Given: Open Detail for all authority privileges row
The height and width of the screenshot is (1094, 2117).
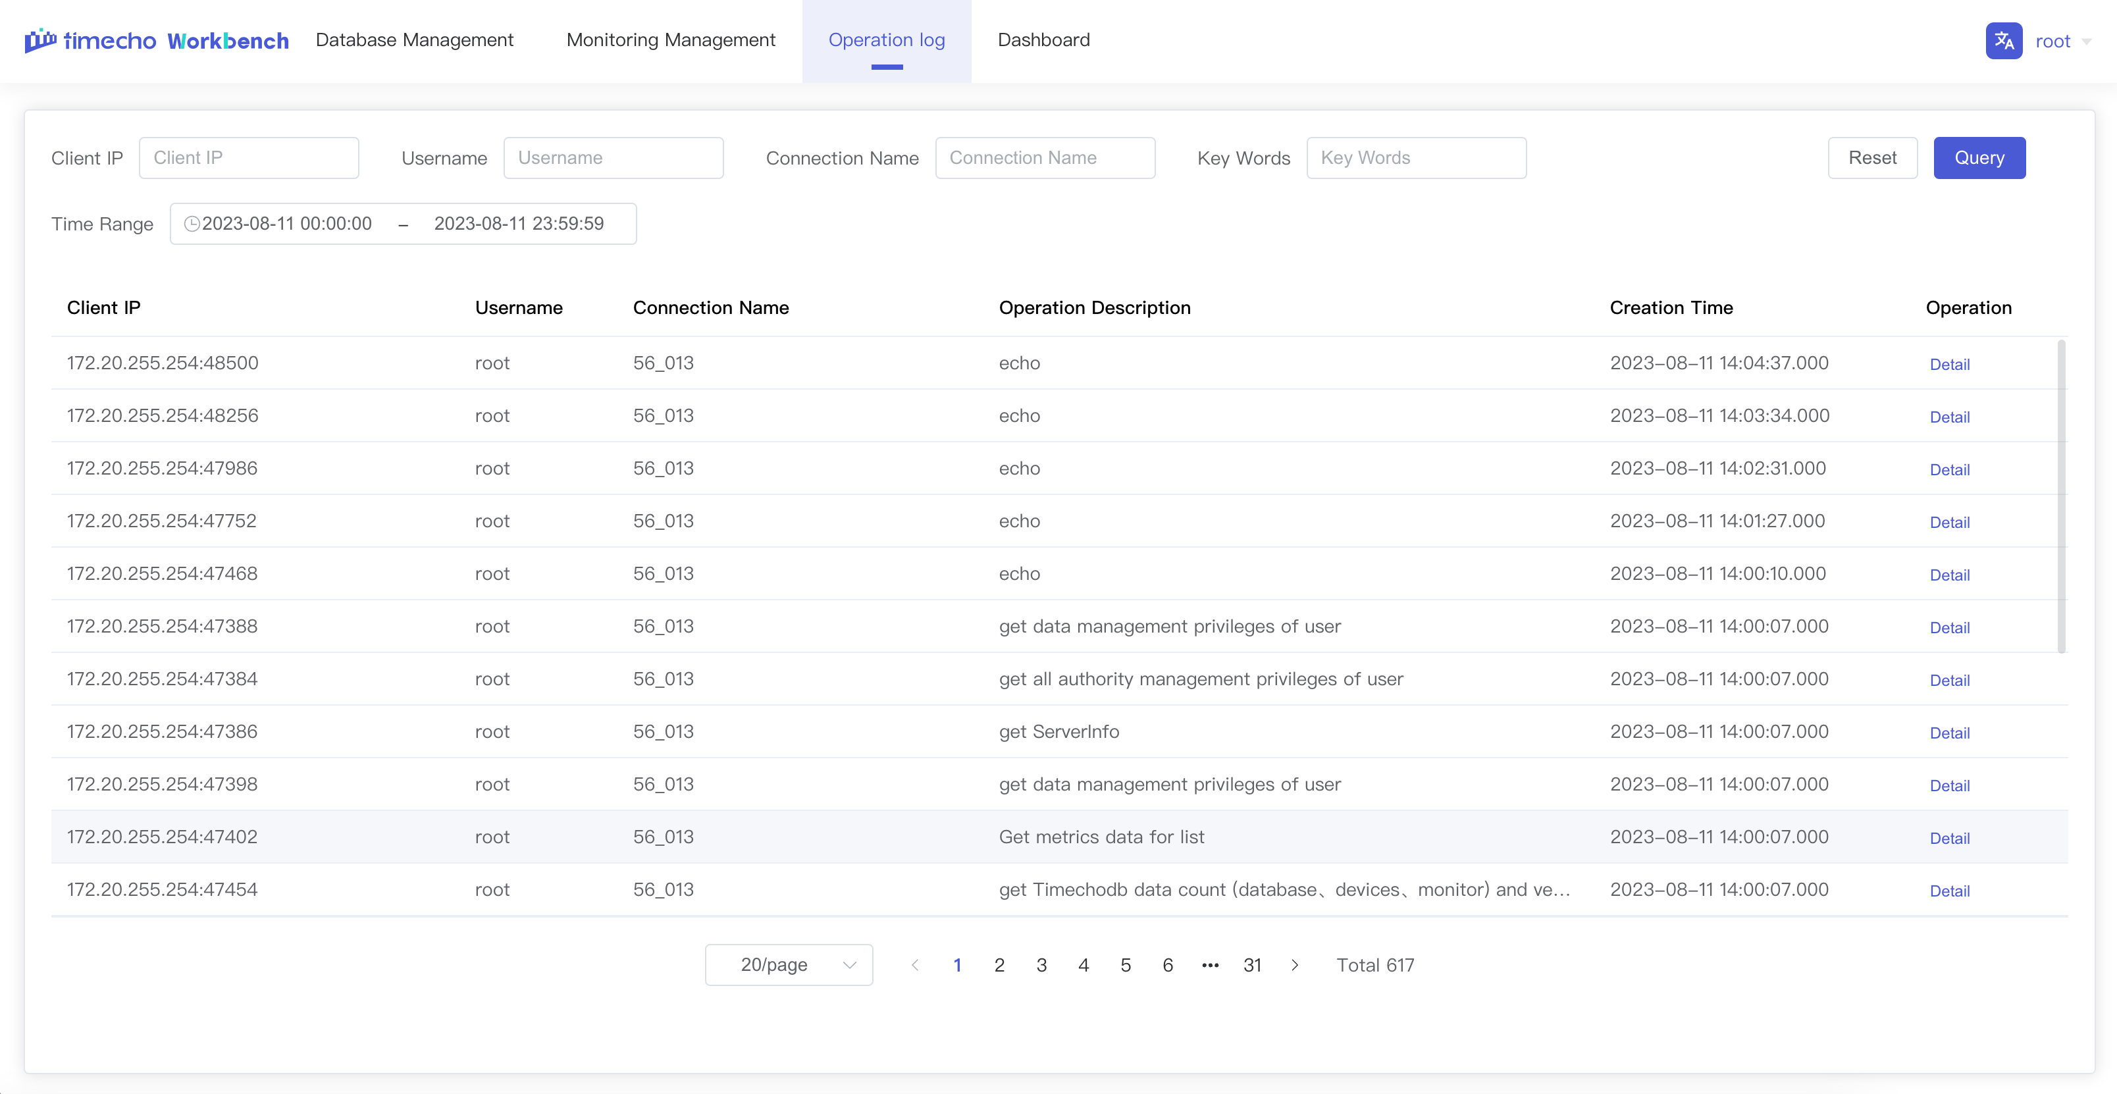Looking at the screenshot, I should pos(1949,680).
